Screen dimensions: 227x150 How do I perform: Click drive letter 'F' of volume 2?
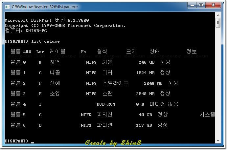pos(40,83)
